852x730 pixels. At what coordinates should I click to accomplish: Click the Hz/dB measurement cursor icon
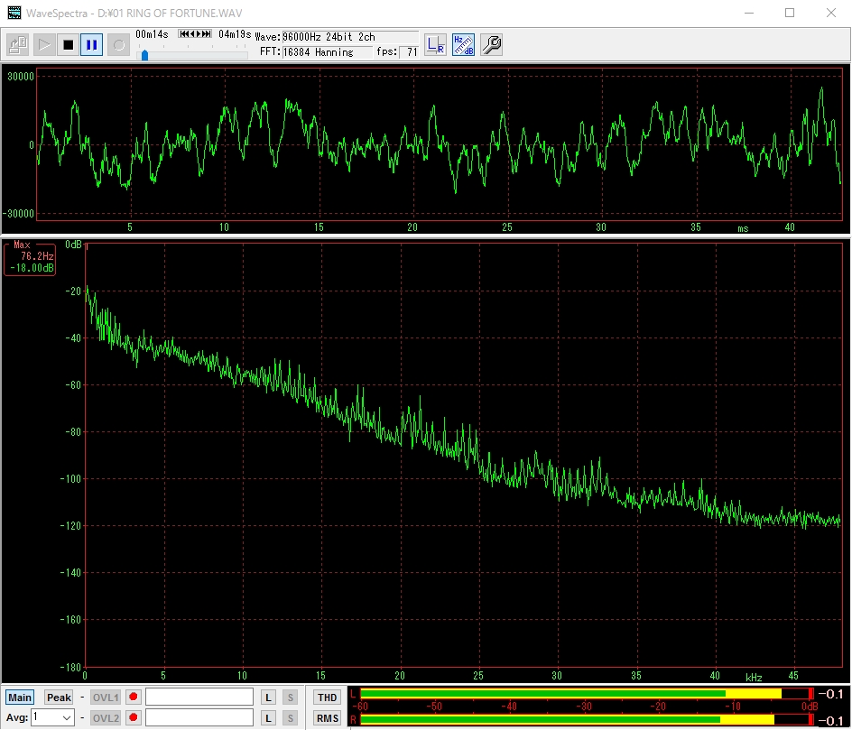coord(464,44)
